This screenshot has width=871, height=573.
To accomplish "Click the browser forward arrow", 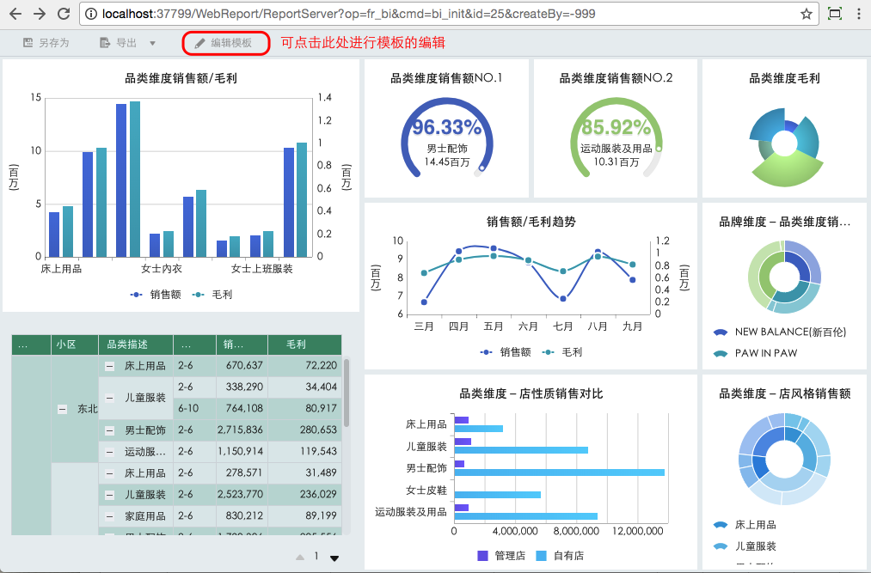I will 40,14.
